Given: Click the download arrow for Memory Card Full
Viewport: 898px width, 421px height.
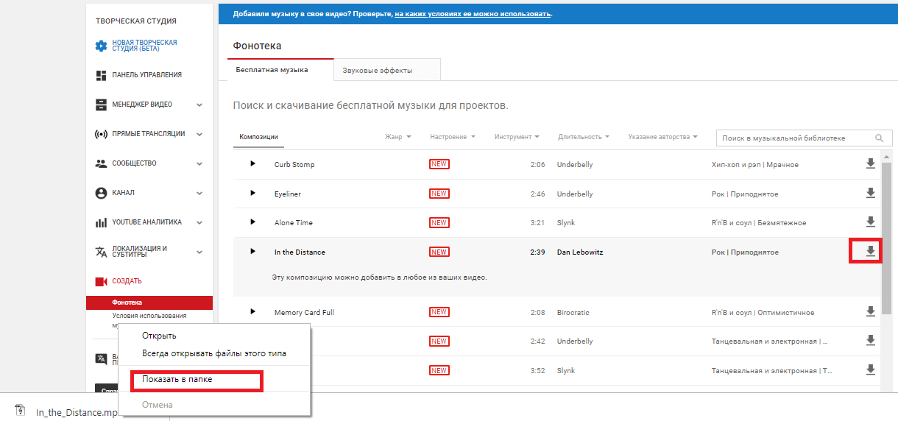Looking at the screenshot, I should pos(870,312).
